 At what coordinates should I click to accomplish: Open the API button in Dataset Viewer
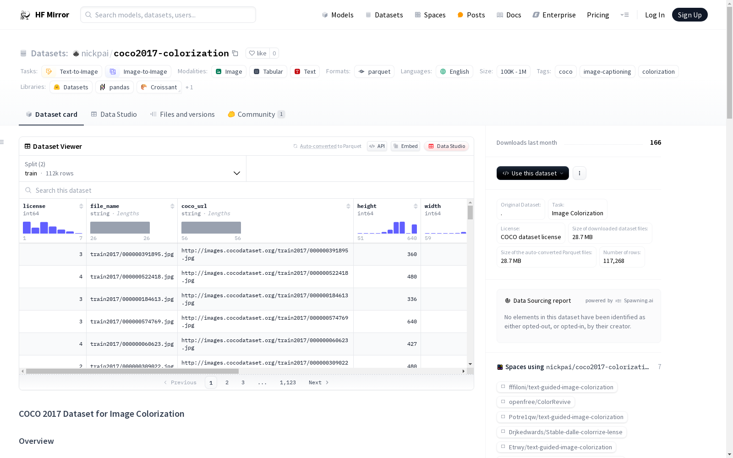[377, 146]
